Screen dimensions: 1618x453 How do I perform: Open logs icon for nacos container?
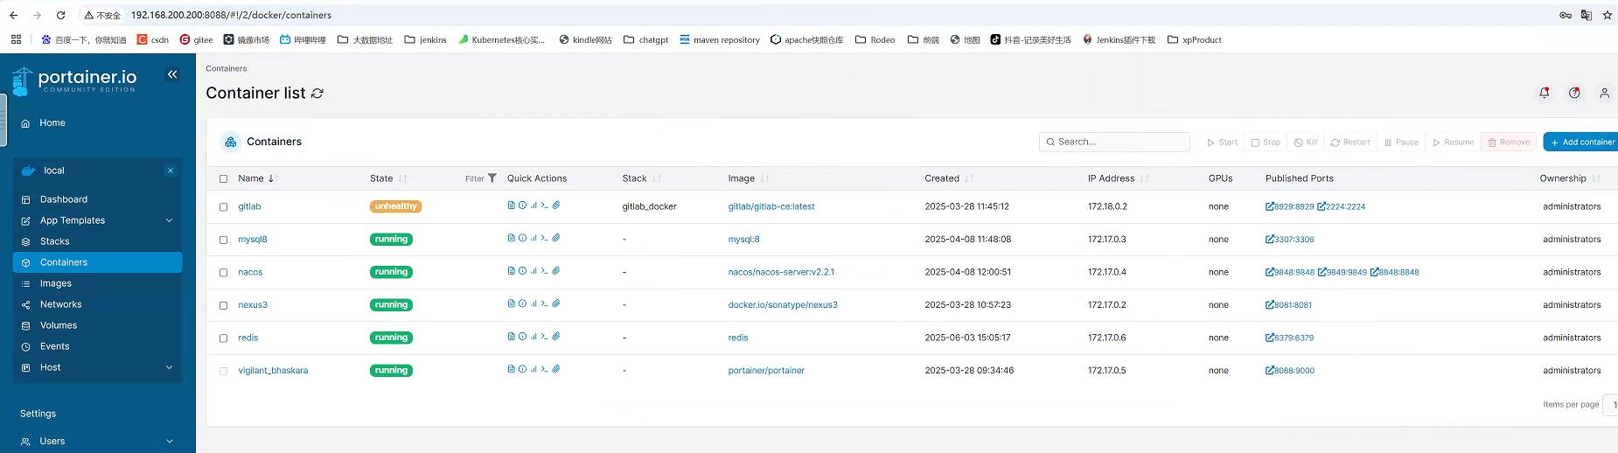512,271
